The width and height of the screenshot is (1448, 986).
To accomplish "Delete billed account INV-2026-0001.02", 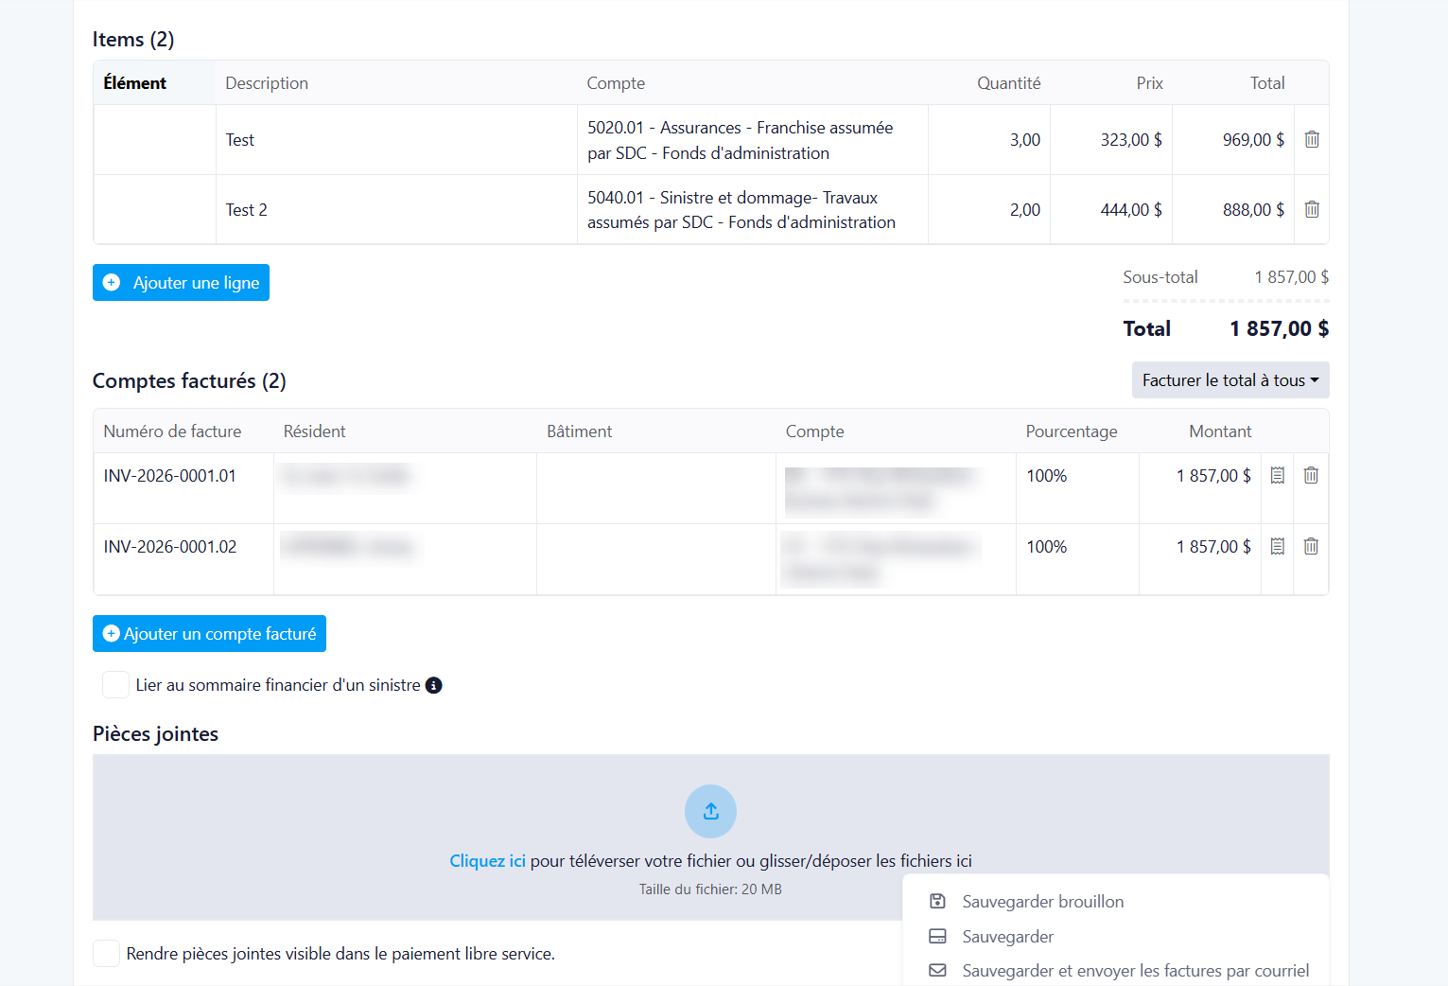I will point(1311,546).
